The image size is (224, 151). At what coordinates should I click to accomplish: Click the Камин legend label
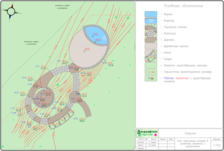167,53
